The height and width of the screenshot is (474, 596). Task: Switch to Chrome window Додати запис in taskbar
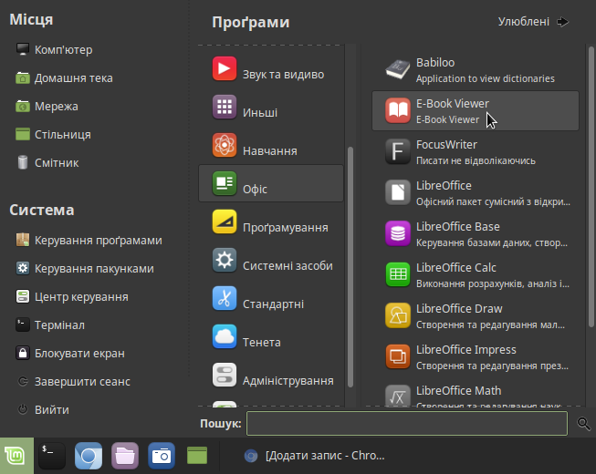(x=315, y=456)
